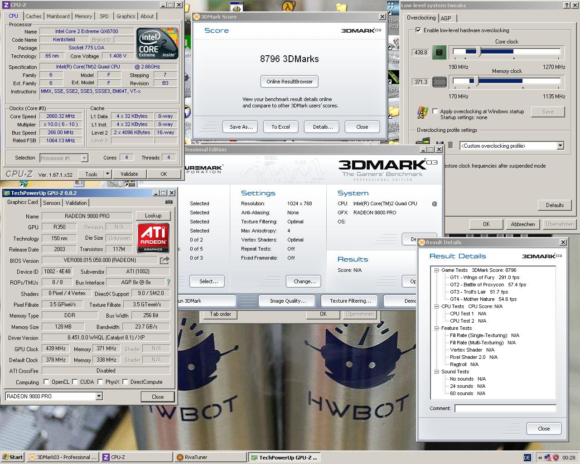Toggle the DirectCompute checkbox in GPU-Z
The width and height of the screenshot is (580, 464).
pos(125,382)
